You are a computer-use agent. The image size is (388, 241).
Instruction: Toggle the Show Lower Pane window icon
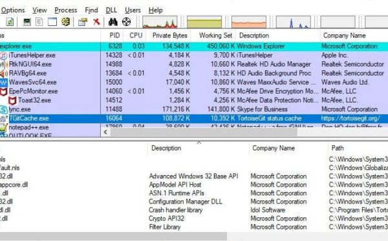(x=52, y=22)
